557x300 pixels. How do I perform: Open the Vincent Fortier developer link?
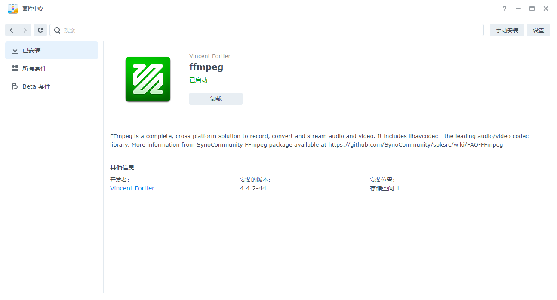pos(132,188)
